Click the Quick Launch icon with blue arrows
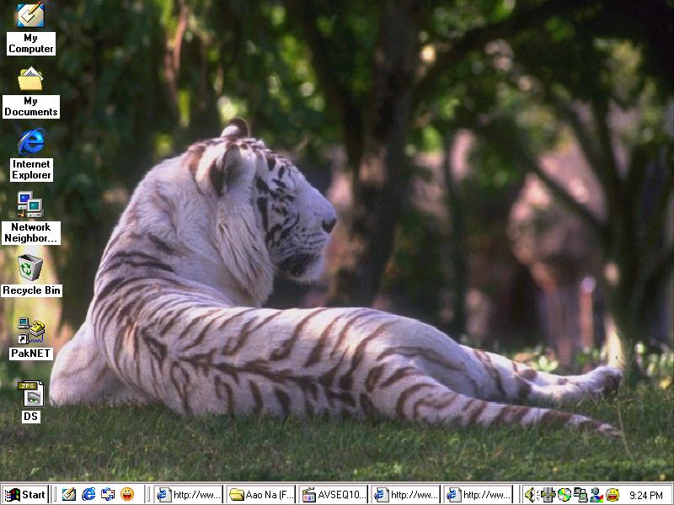 pyautogui.click(x=108, y=494)
